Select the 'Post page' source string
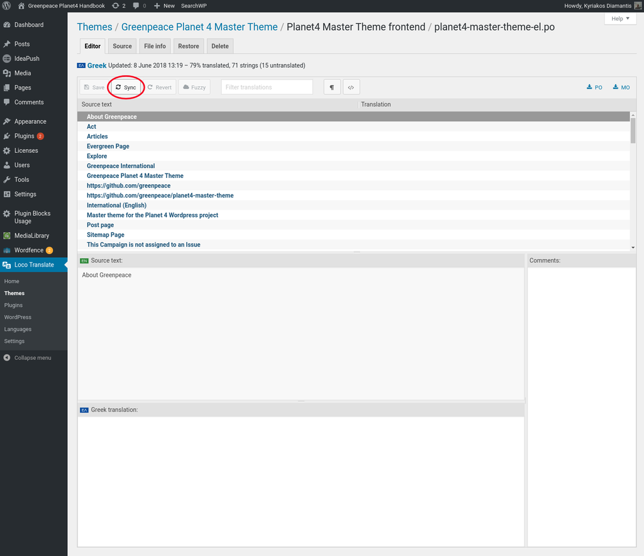This screenshot has width=644, height=556. (353, 225)
